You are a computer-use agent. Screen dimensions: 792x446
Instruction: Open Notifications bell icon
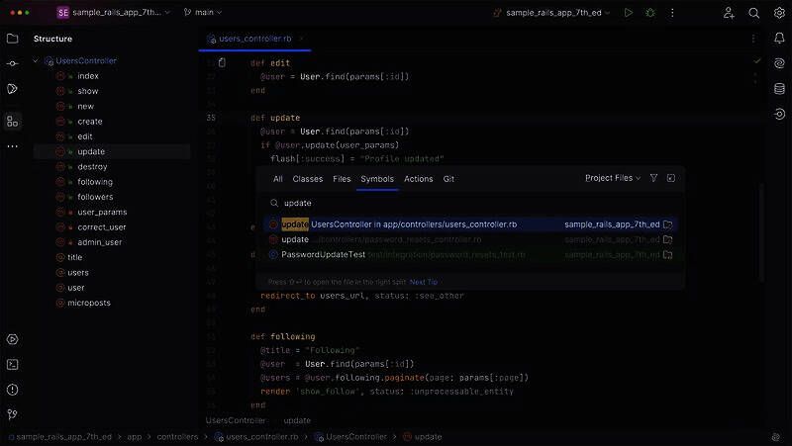(779, 39)
